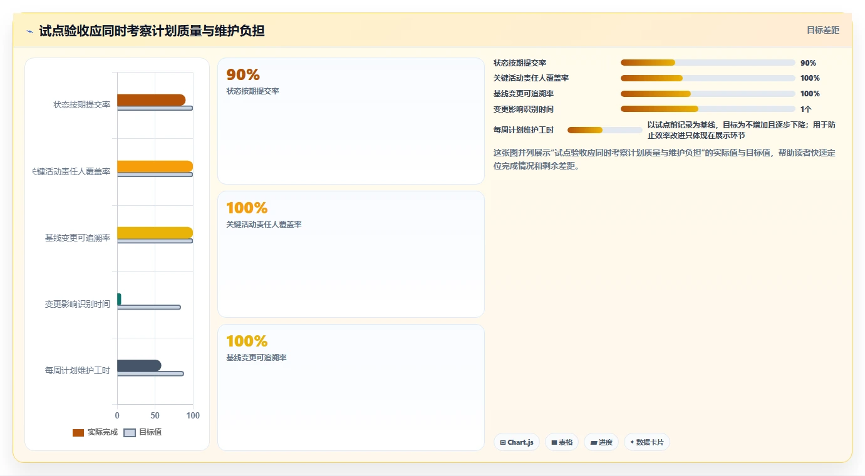Click the 目标差距 label in header

[822, 30]
